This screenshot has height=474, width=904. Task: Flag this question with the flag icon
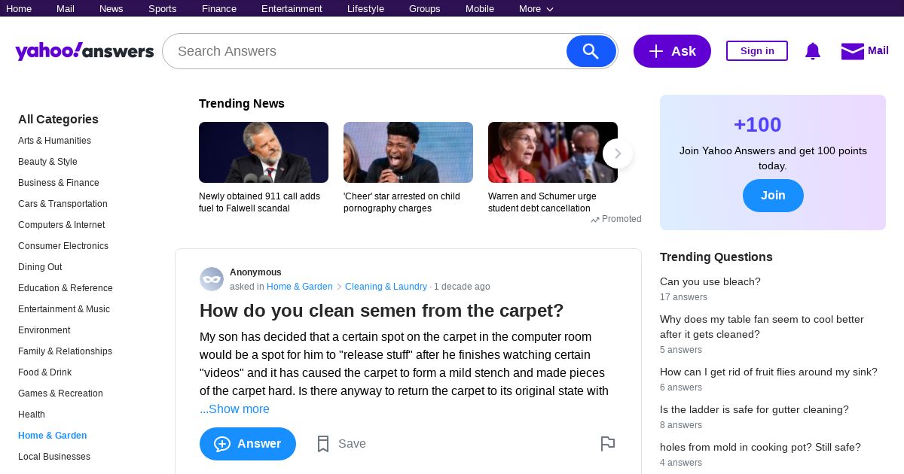pos(608,444)
